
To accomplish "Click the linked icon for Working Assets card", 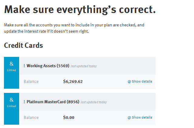I will (x=12, y=64).
